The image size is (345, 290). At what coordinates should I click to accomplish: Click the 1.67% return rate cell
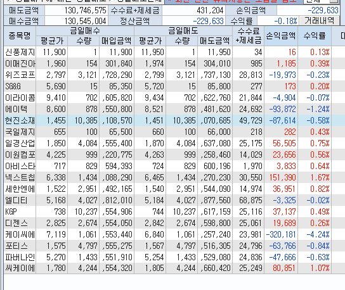click(315, 178)
